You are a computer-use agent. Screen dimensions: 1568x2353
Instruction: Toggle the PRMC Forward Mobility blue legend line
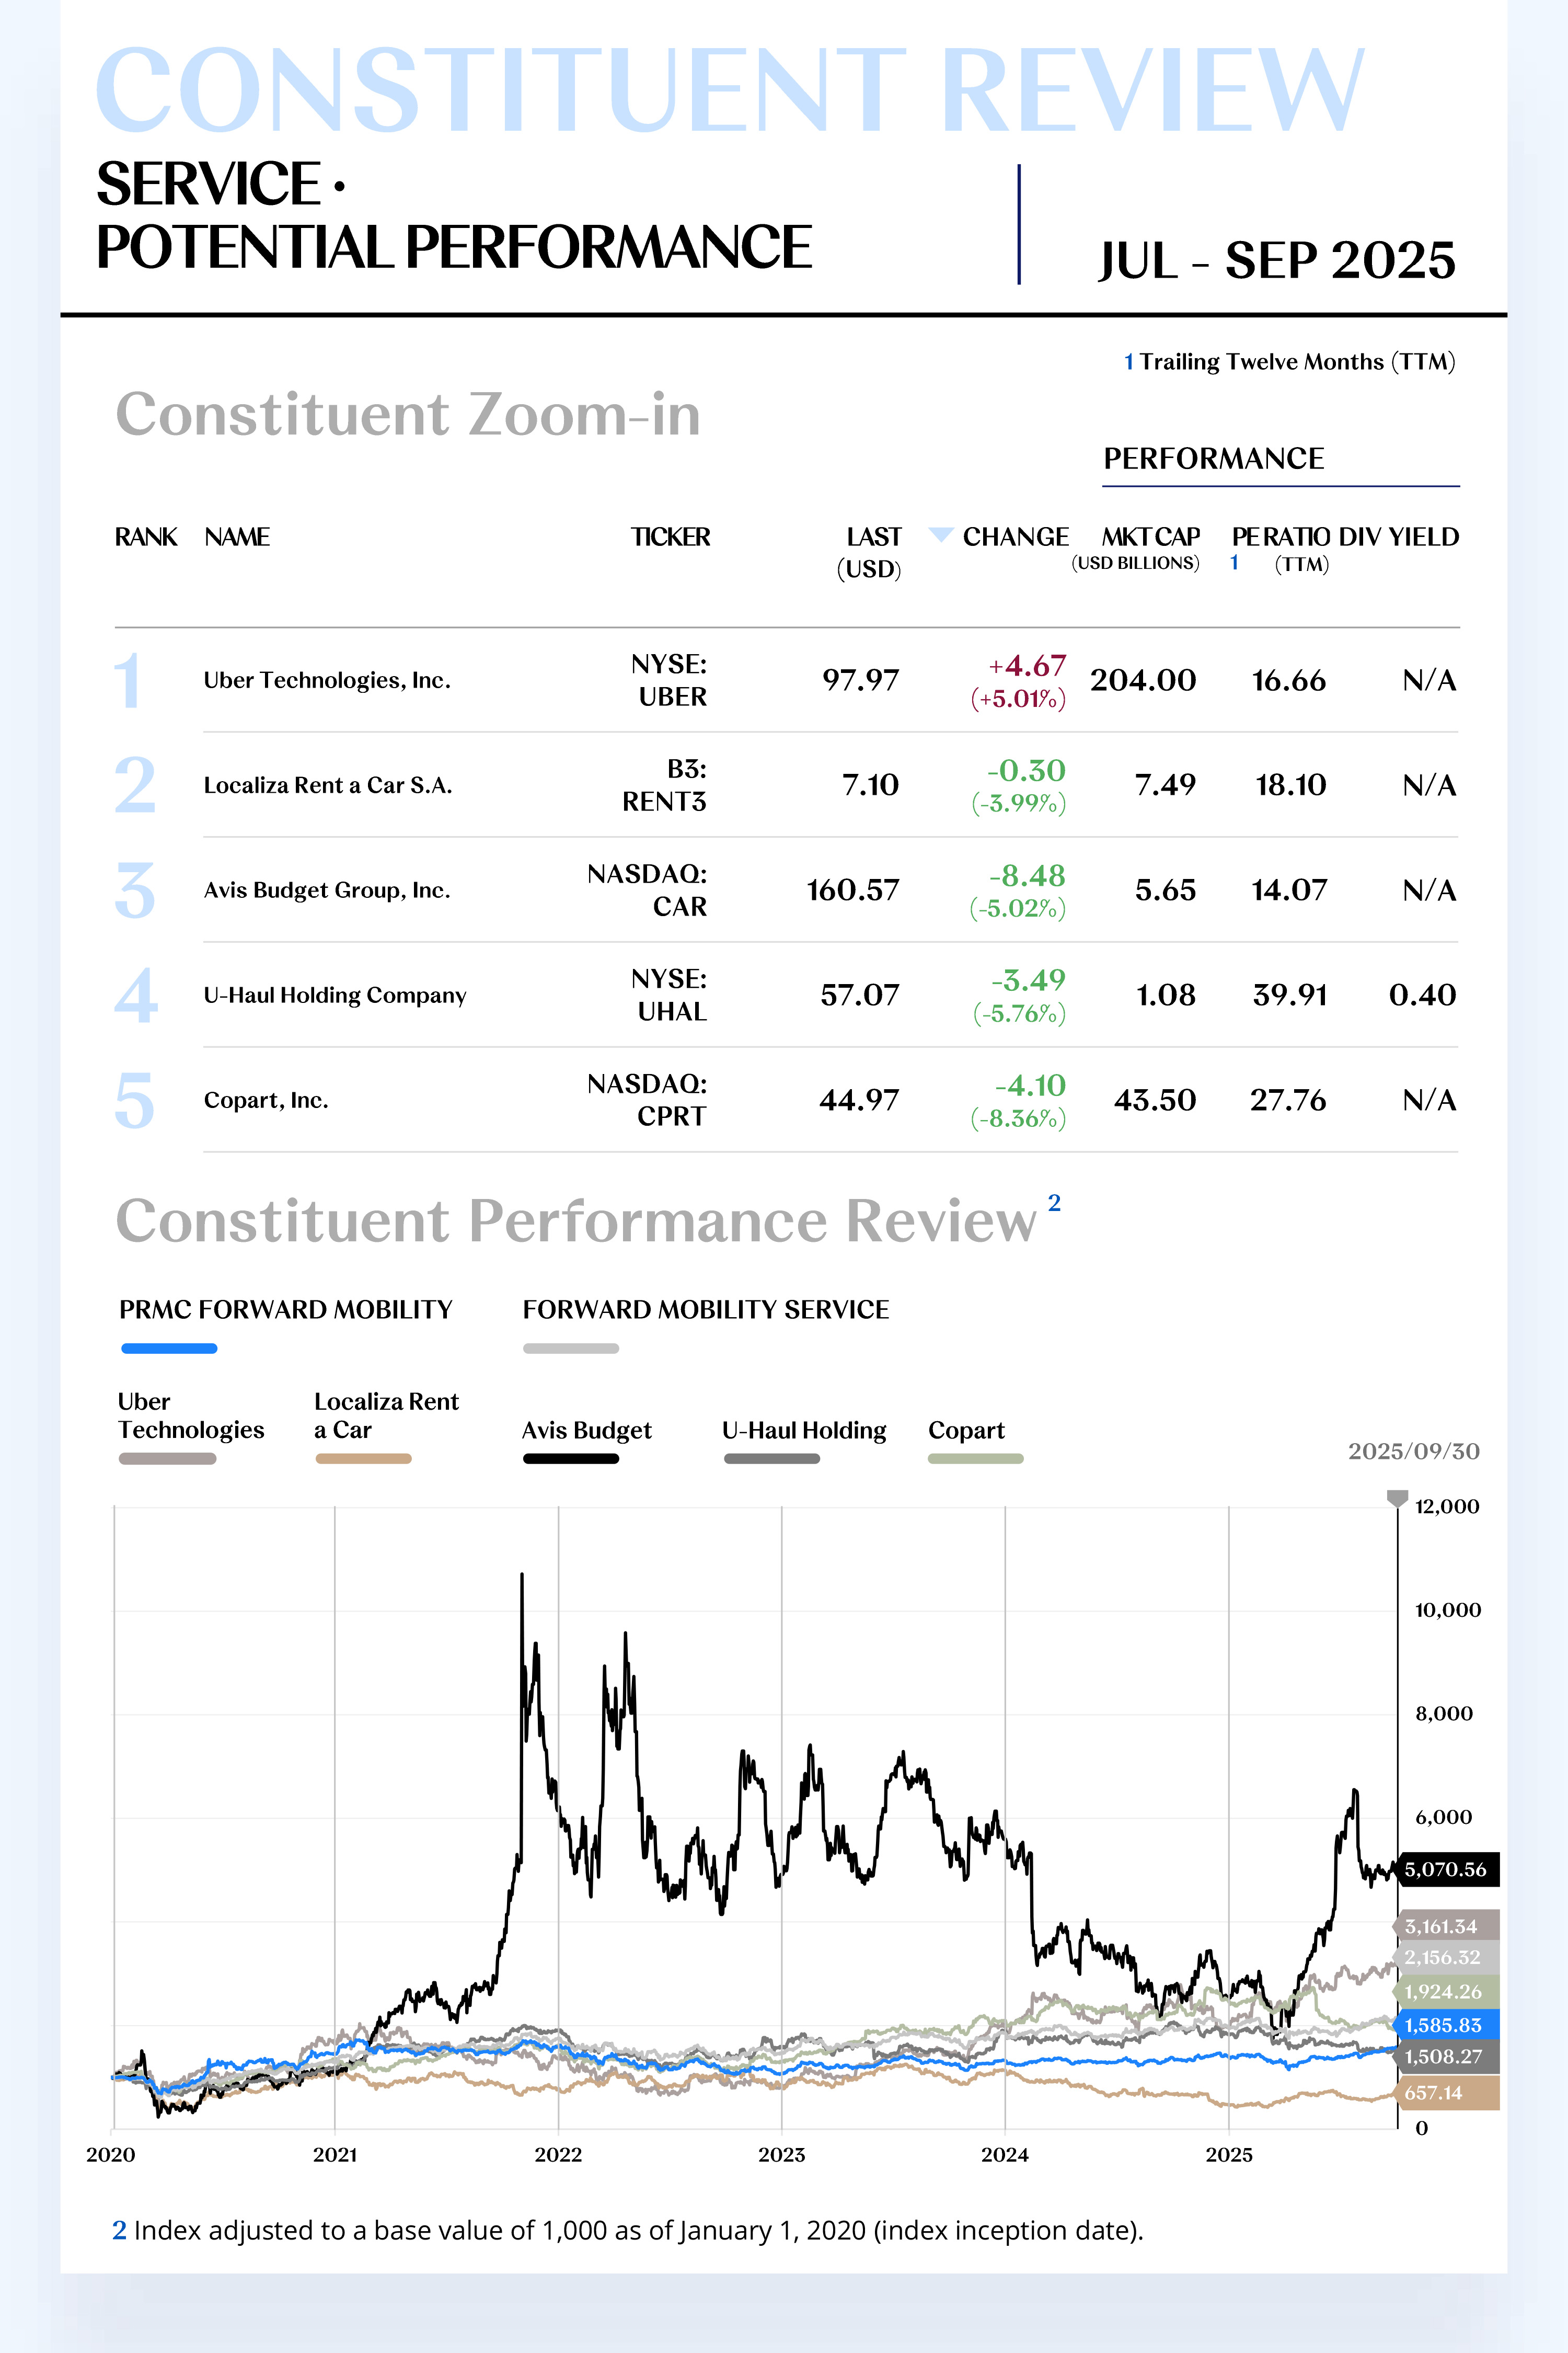[x=169, y=1349]
